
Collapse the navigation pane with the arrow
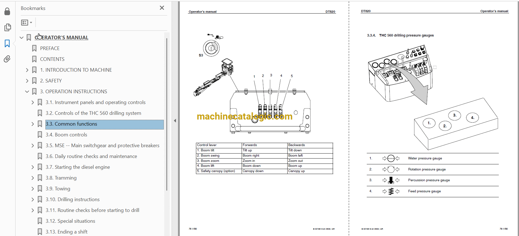[x=175, y=121]
